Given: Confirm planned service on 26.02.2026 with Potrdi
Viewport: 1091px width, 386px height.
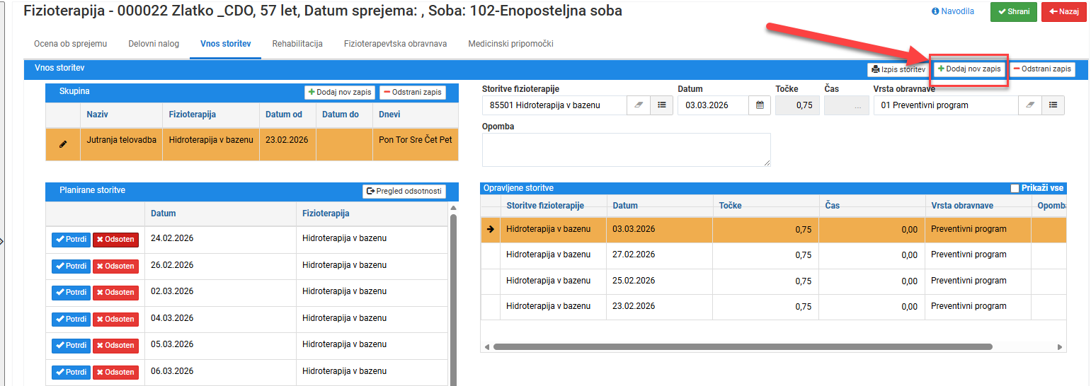Looking at the screenshot, I should coord(71,267).
